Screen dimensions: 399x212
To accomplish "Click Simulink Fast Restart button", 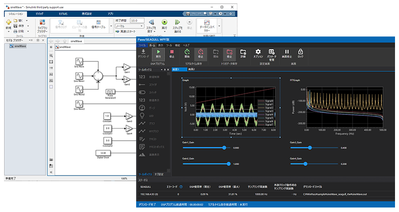I will pos(126,31).
